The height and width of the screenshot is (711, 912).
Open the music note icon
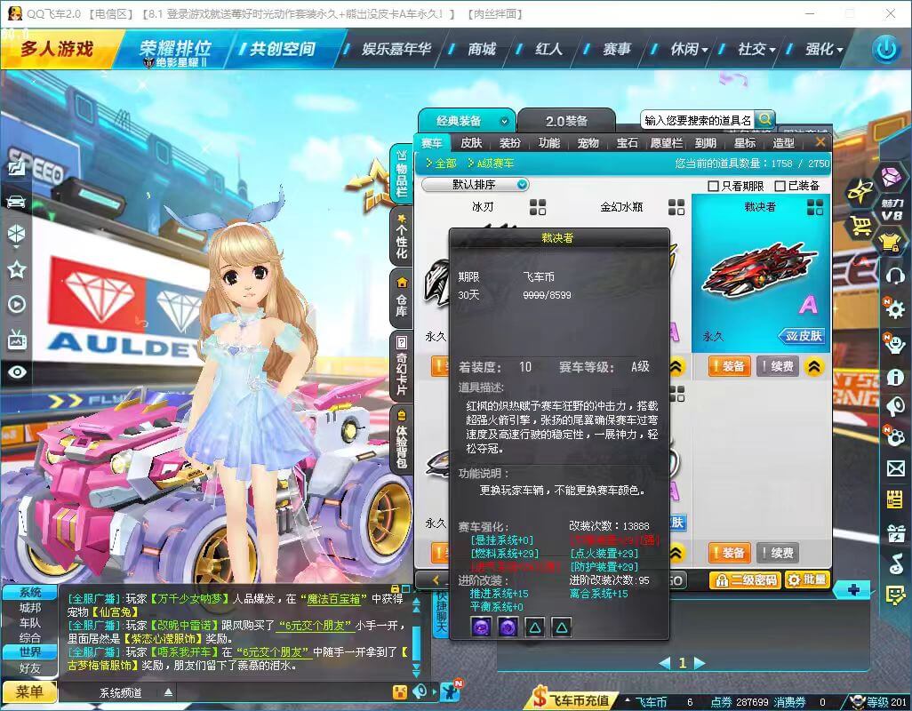tap(896, 563)
